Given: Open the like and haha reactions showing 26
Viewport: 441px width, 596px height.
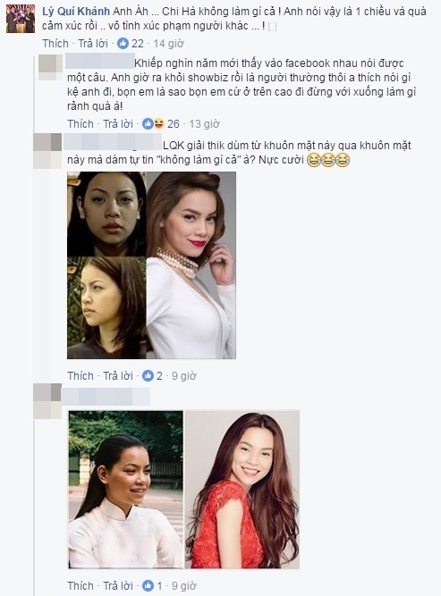Looking at the screenshot, I should coord(153,124).
